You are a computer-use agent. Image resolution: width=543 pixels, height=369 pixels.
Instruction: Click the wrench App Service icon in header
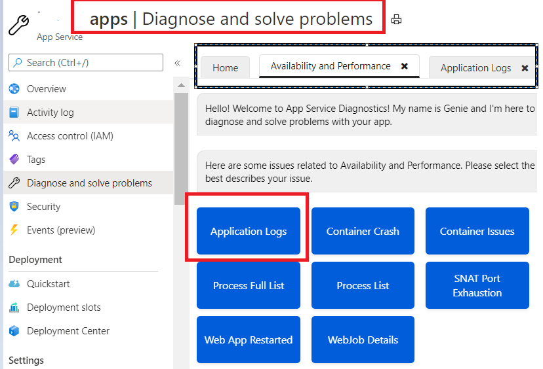19,25
